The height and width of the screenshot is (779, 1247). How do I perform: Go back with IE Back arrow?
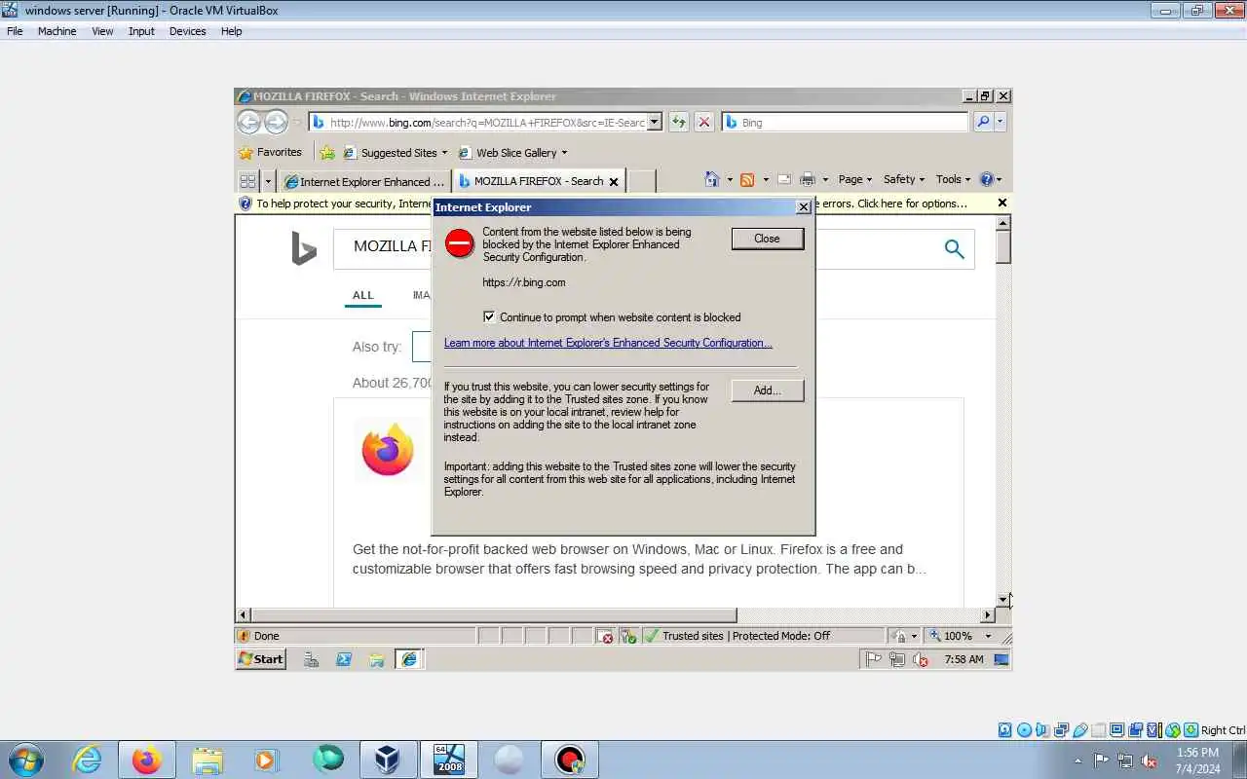tap(249, 122)
